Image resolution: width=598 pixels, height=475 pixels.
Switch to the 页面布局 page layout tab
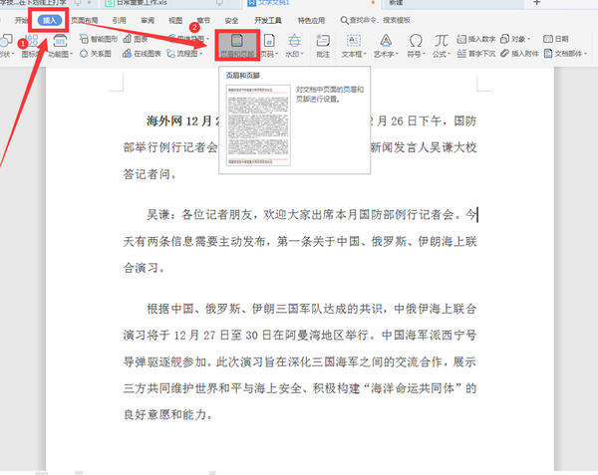(85, 19)
